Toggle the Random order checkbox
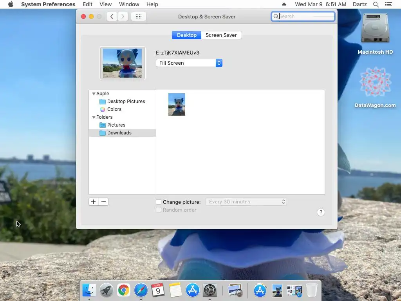The image size is (401, 301). click(x=159, y=210)
